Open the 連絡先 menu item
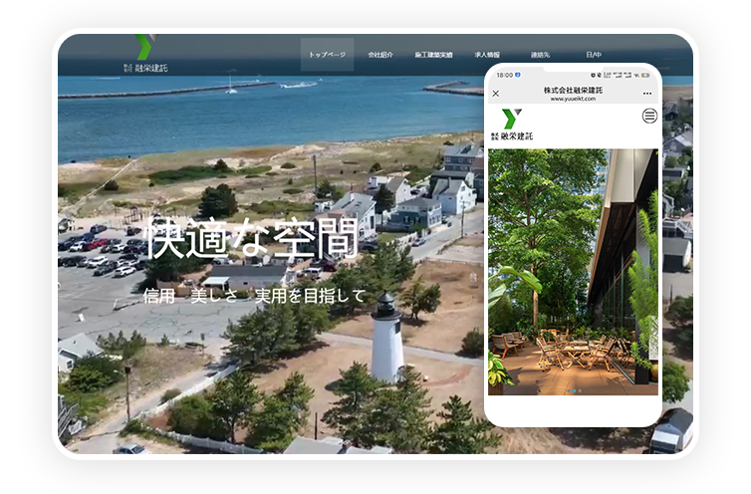Image resolution: width=751 pixels, height=494 pixels. 540,55
